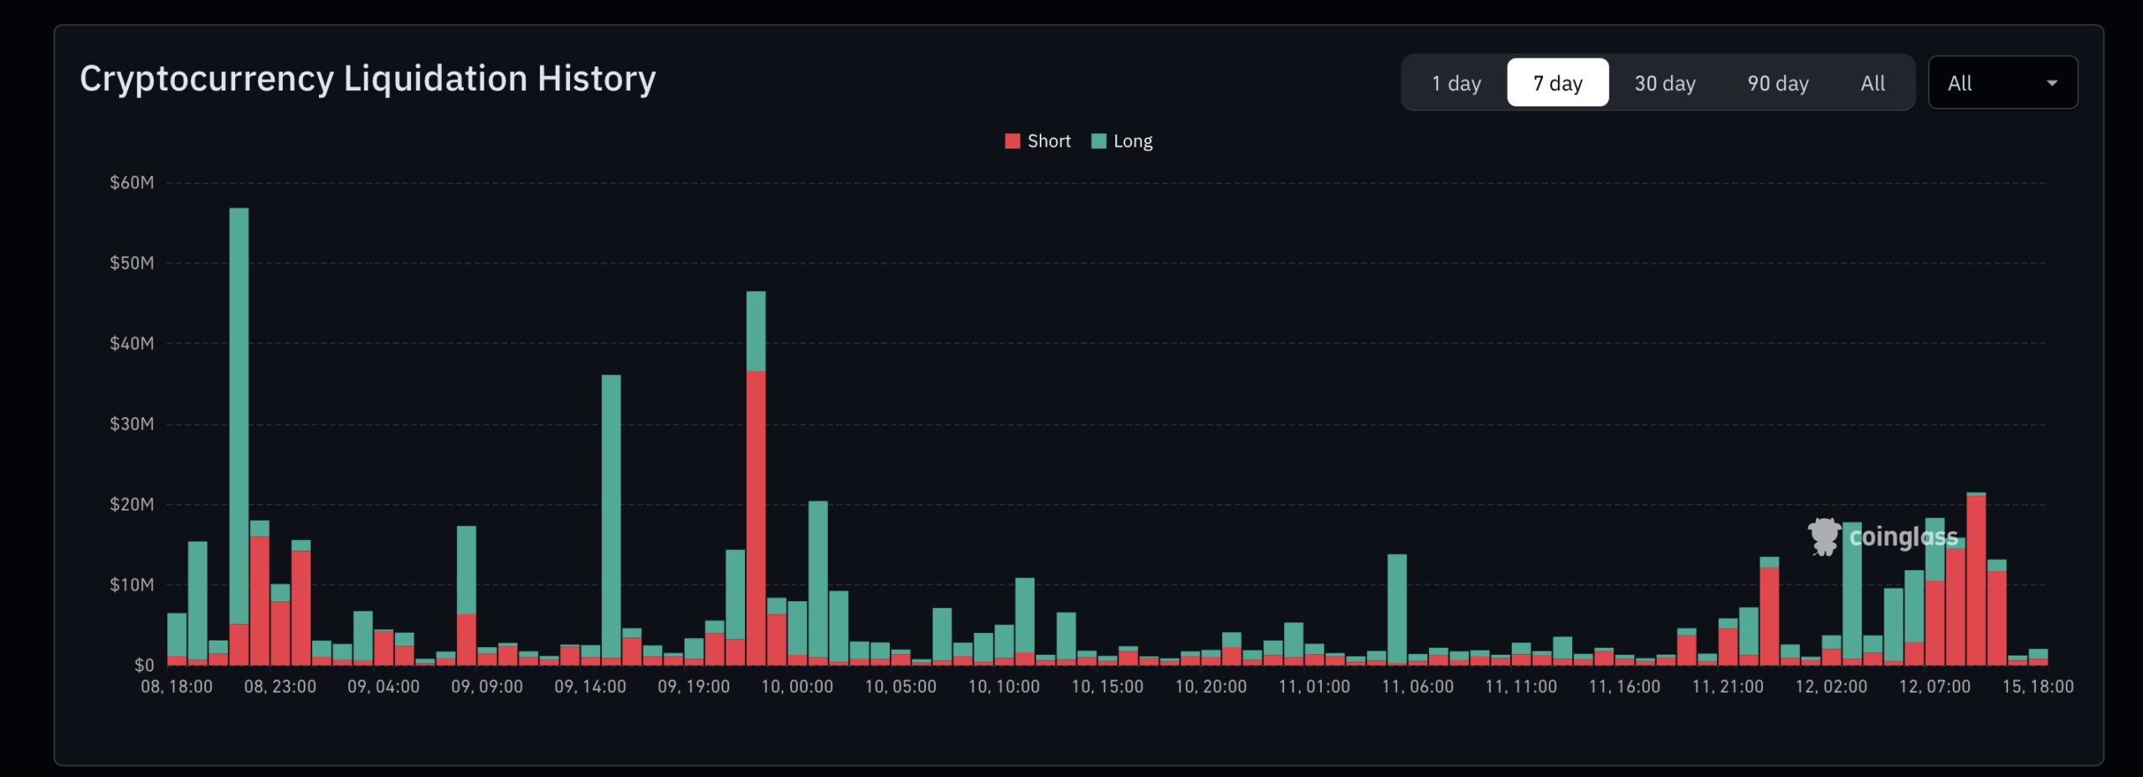Click the $60M y-axis label
This screenshot has height=777, width=2143.
131,183
